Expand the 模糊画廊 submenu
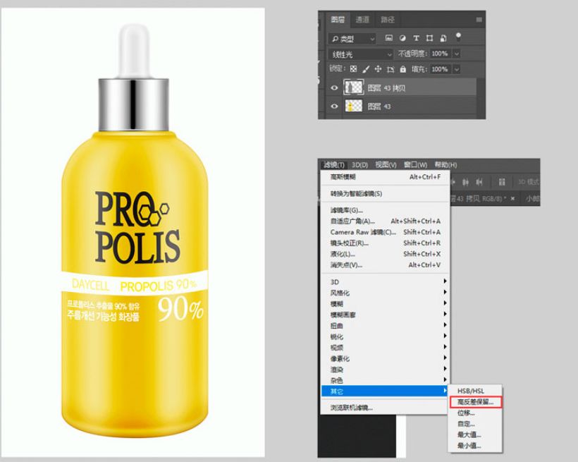578x462 pixels. click(x=385, y=315)
